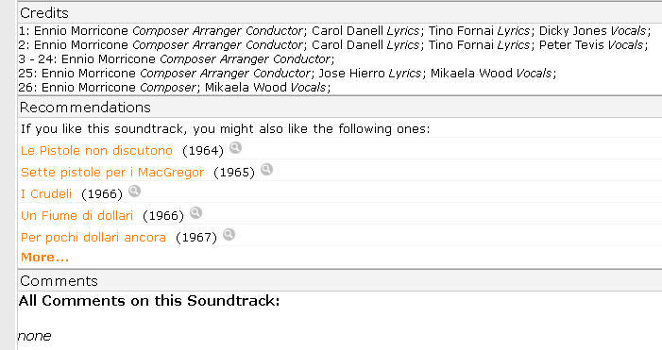Click magnifier icon after Un Fiume di dollari

click(x=195, y=213)
